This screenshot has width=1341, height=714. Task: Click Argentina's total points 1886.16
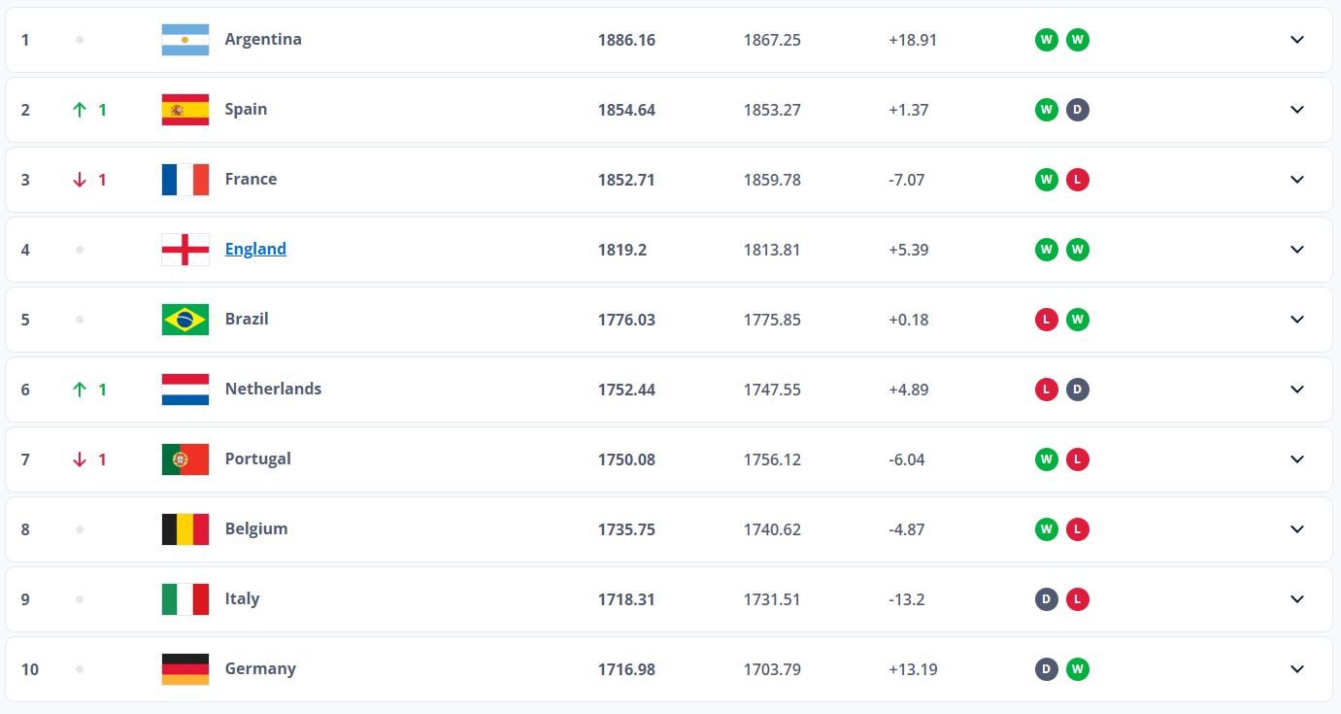point(626,40)
